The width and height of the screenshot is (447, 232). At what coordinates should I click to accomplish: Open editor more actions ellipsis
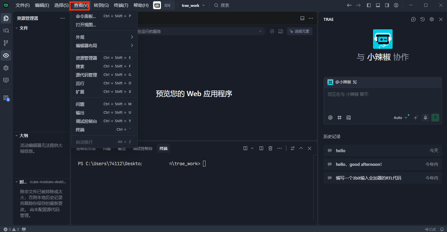[311, 18]
